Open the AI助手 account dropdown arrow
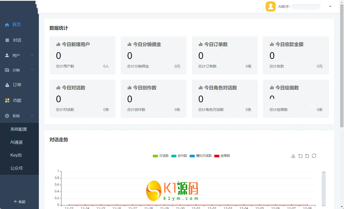This screenshot has width=344, height=209. coord(330,6)
